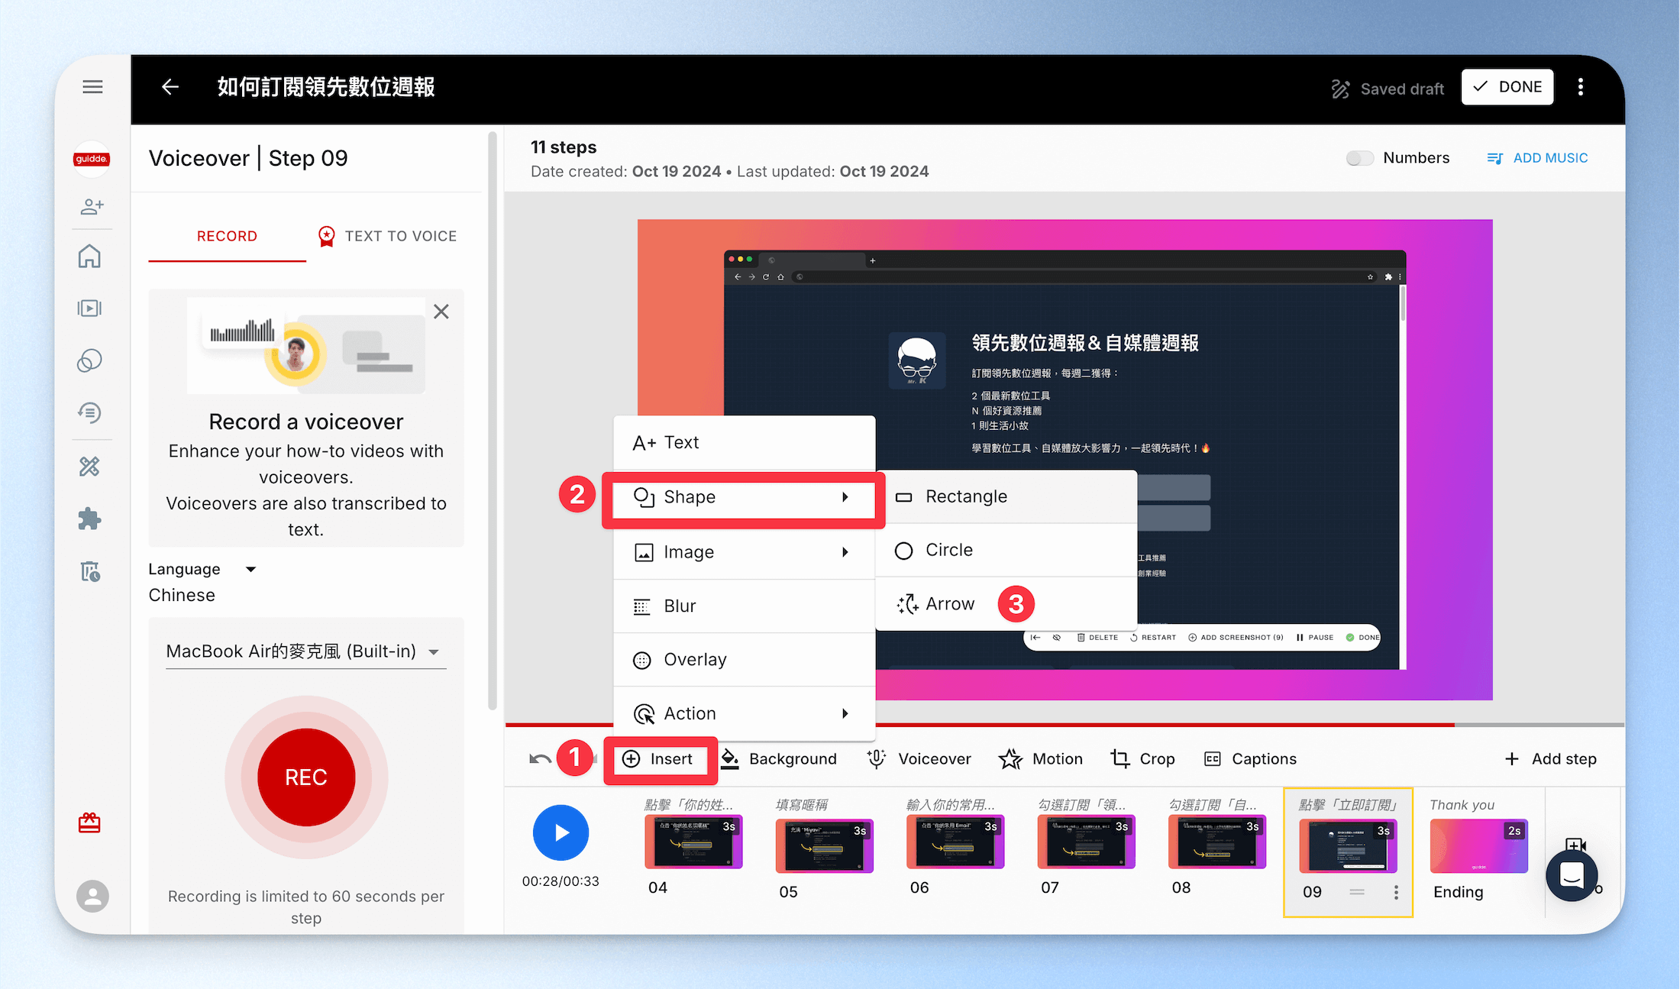Expand the Image submenu
This screenshot has width=1680, height=989.
click(744, 552)
